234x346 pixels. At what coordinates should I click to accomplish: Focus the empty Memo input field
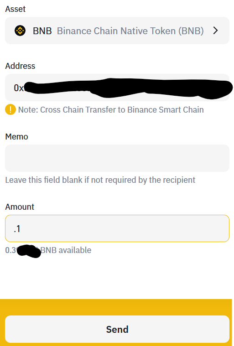tap(117, 158)
